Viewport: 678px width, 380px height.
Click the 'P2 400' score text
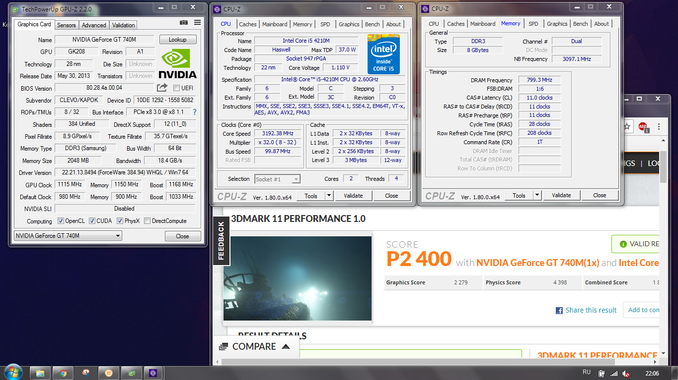[419, 259]
